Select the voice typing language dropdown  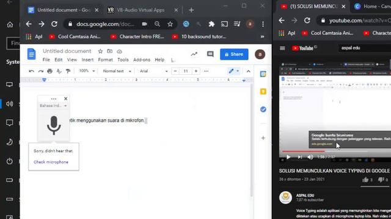click(53, 106)
